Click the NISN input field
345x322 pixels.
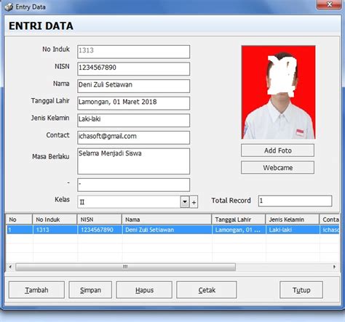(x=133, y=69)
